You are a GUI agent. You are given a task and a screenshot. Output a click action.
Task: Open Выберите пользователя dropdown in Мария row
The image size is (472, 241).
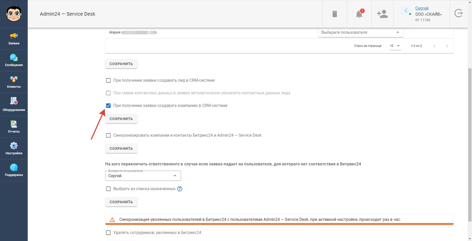(361, 32)
